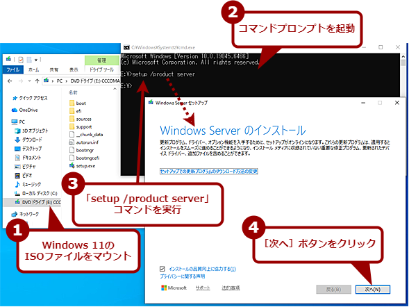Select the setup.exe file
The width and height of the screenshot is (409, 307).
point(82,166)
